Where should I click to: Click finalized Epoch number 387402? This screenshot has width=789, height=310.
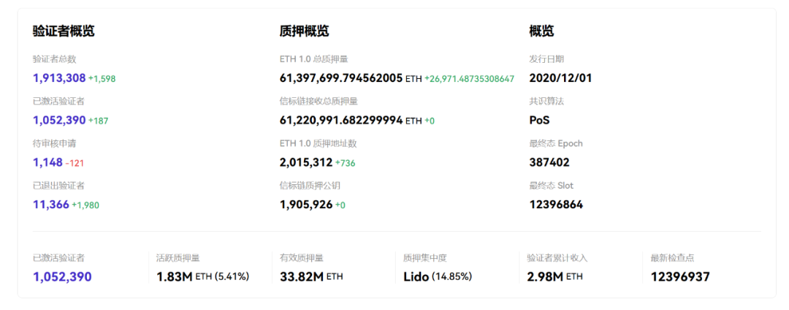tap(549, 162)
